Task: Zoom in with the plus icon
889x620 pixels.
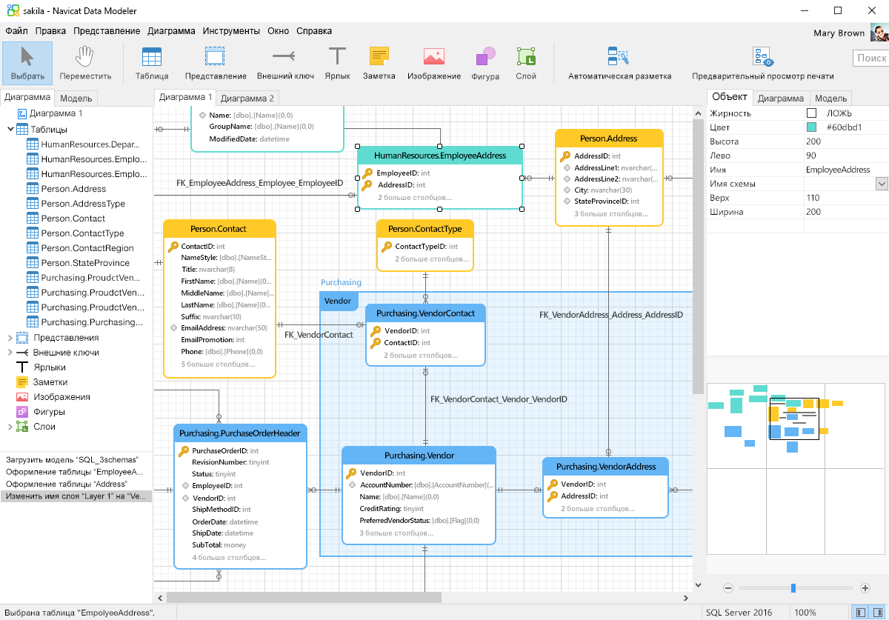Action: (x=865, y=588)
